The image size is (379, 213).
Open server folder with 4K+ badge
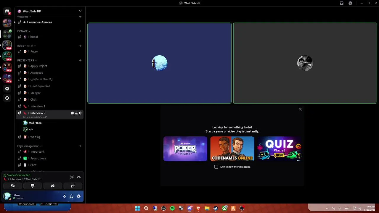coord(7,78)
